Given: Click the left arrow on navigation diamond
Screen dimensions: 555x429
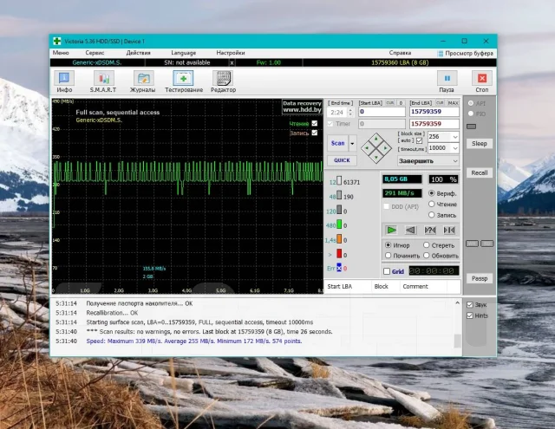Looking at the screenshot, I should tap(367, 148).
